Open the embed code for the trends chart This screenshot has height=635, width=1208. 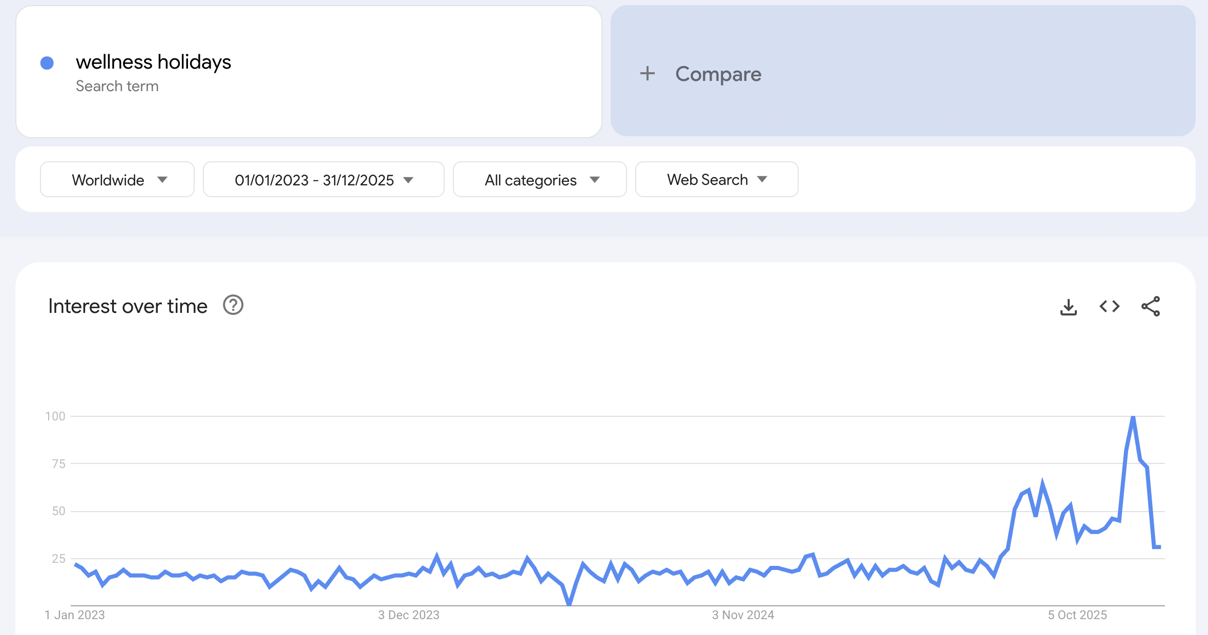(1109, 306)
